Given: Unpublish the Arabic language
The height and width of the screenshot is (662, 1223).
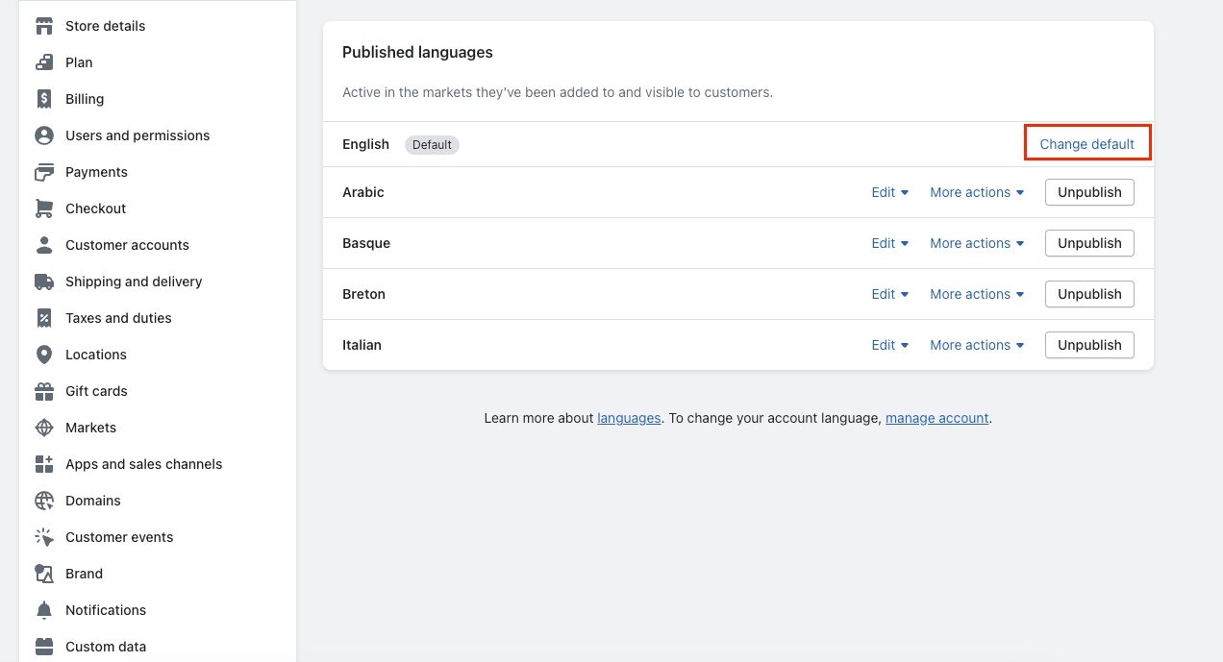Looking at the screenshot, I should (1089, 192).
